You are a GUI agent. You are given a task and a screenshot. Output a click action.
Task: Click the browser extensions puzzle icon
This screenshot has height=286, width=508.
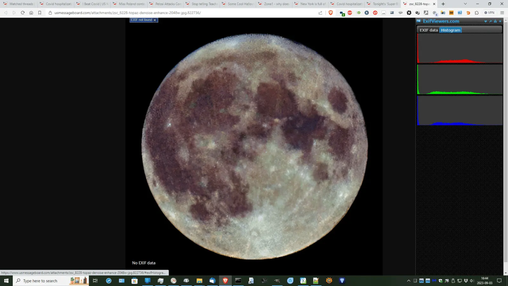point(476,13)
